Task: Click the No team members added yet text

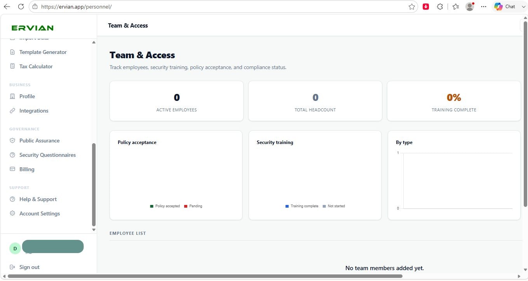Action: pyautogui.click(x=385, y=268)
